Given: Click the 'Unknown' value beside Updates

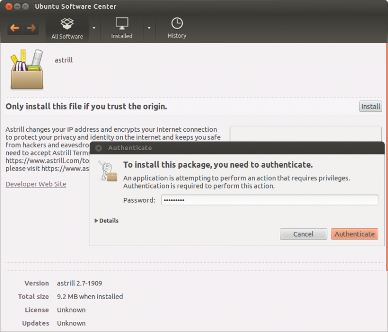Looking at the screenshot, I should coord(71,323).
